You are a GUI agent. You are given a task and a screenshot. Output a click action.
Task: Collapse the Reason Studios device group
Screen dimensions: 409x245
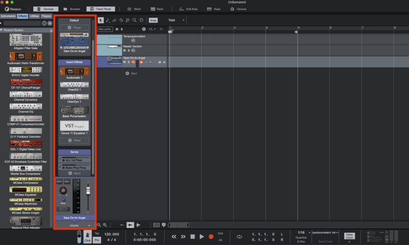click(x=2, y=30)
